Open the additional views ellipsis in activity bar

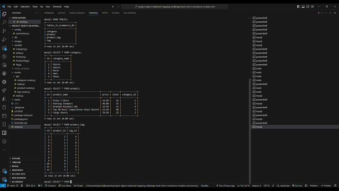click(4, 150)
